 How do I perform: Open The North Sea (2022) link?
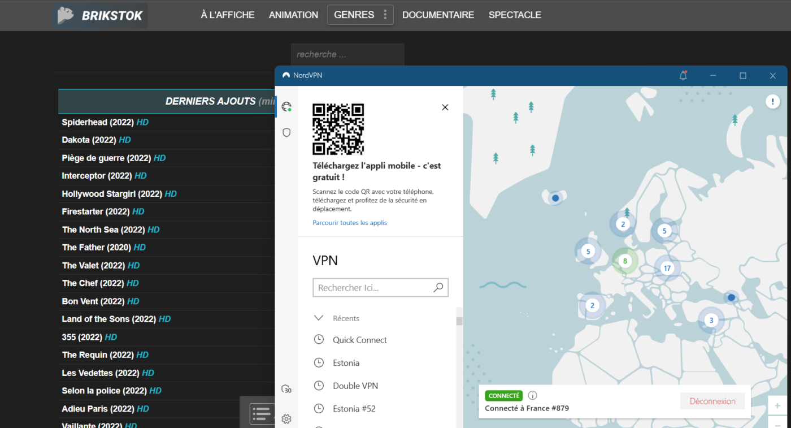tap(111, 230)
